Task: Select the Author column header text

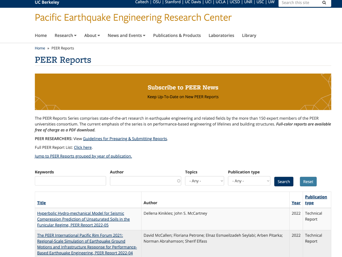Action: [x=150, y=203]
